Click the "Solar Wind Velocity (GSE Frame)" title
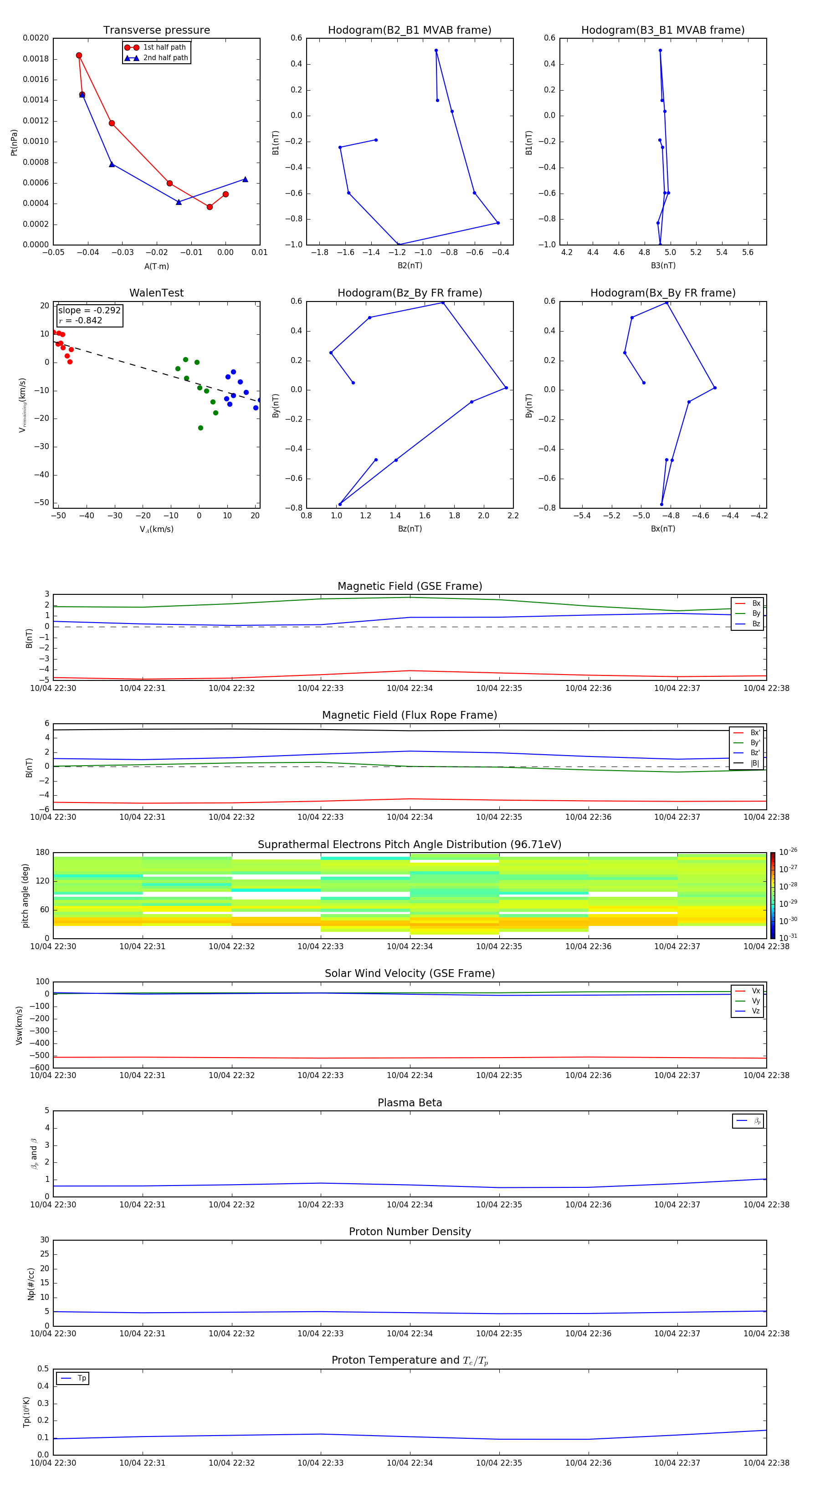The height and width of the screenshot is (1503, 820). point(410,974)
